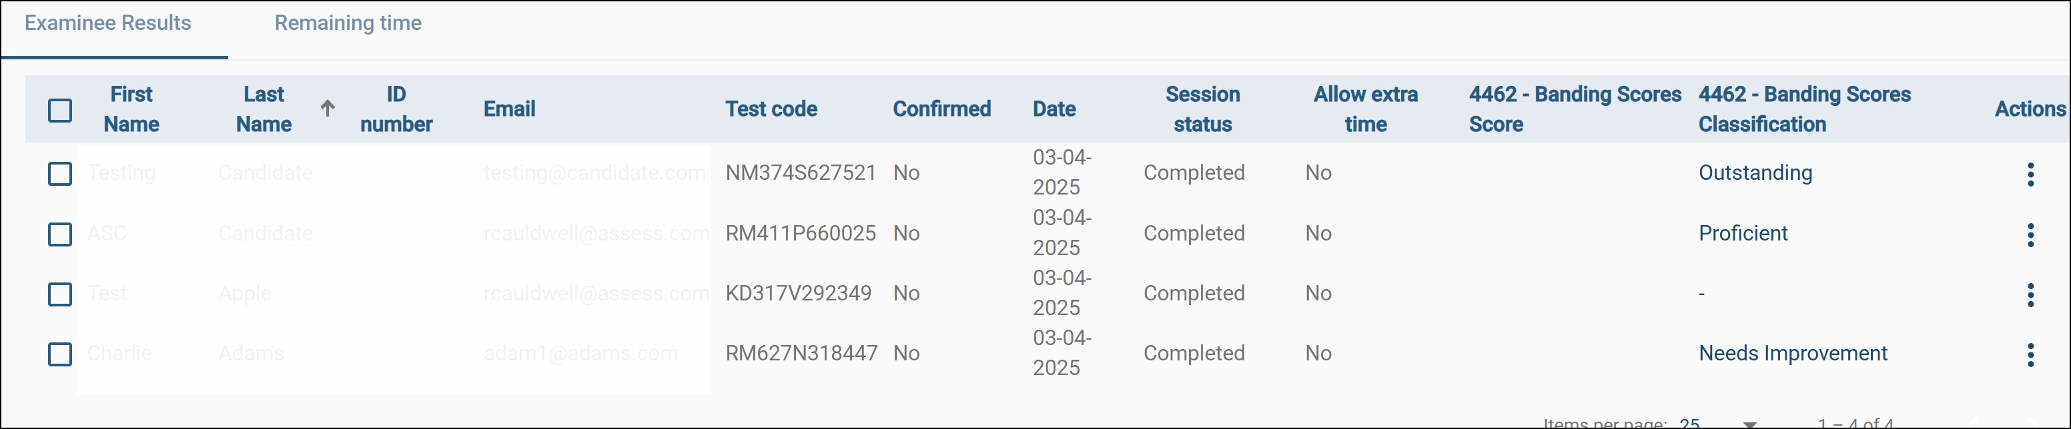2071x429 pixels.
Task: Sort by Session status column header
Action: point(1202,109)
